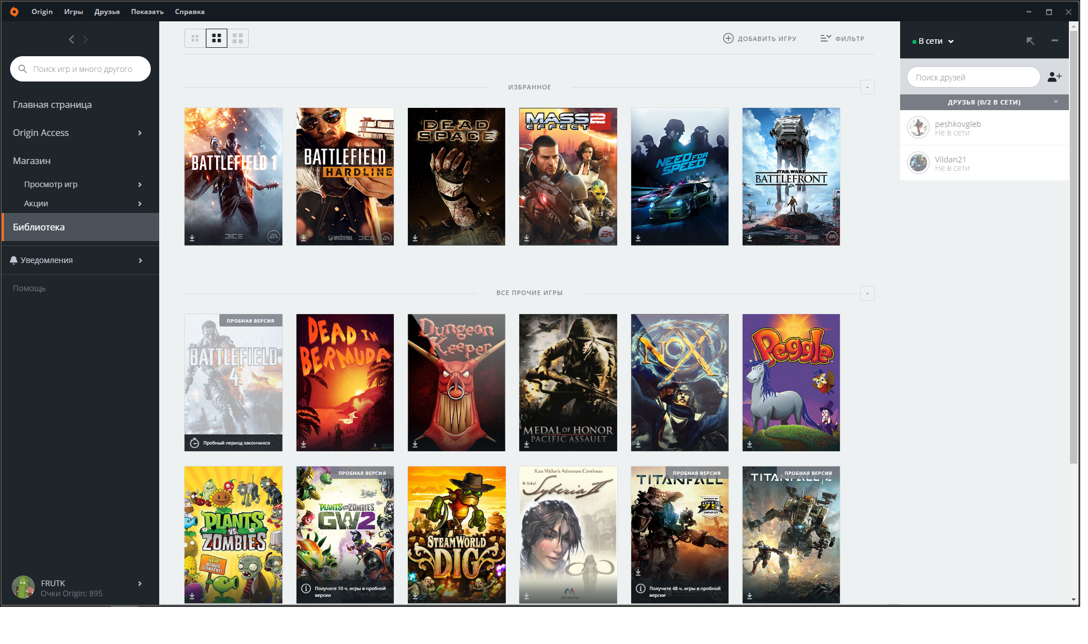
Task: Open Star Wars Battlefront game tile
Action: 791,176
